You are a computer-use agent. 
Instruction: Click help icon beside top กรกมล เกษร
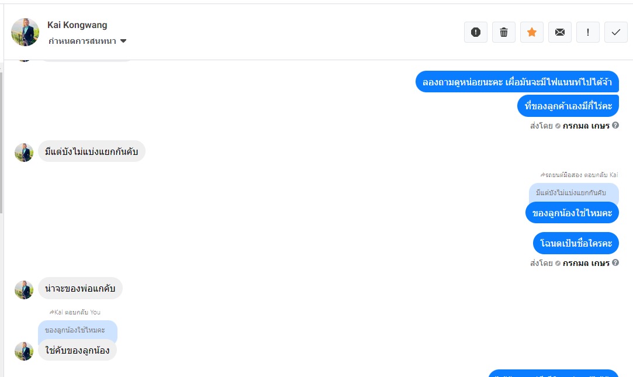[x=615, y=125]
